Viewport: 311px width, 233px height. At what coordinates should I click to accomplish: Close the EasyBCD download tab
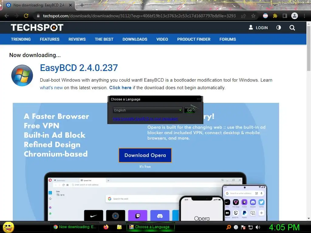(x=70, y=5)
